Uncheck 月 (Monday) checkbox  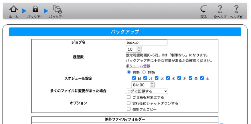pos(145,78)
